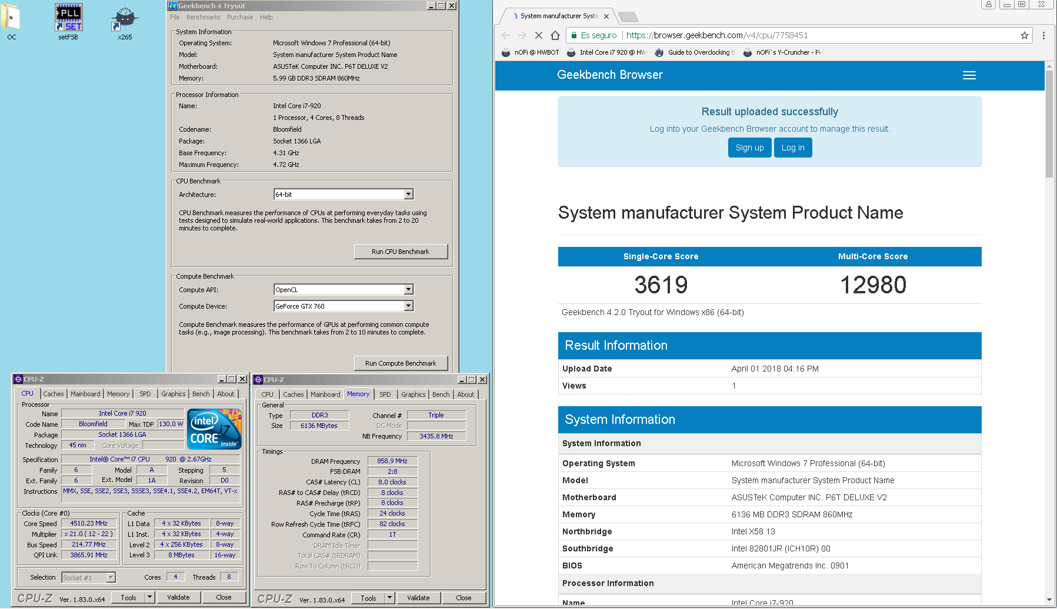Switch to CPU tab in right CPU-Z

click(268, 394)
